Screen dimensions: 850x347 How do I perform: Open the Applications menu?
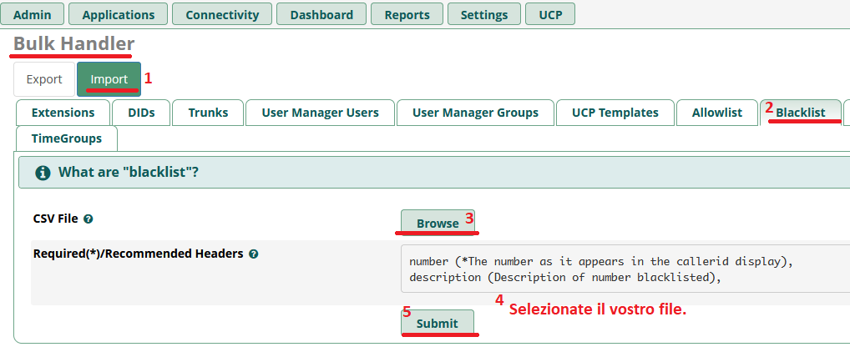tap(119, 15)
